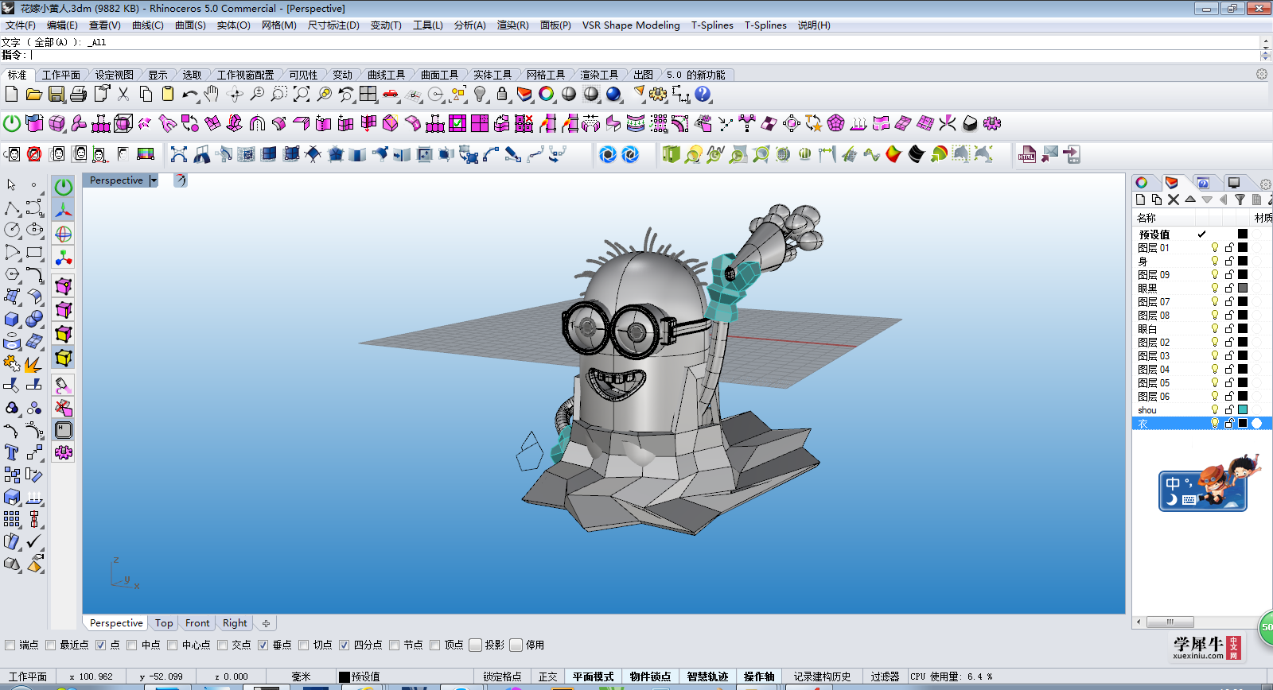Open the 文件(F) menu
This screenshot has height=690, width=1273.
20,25
